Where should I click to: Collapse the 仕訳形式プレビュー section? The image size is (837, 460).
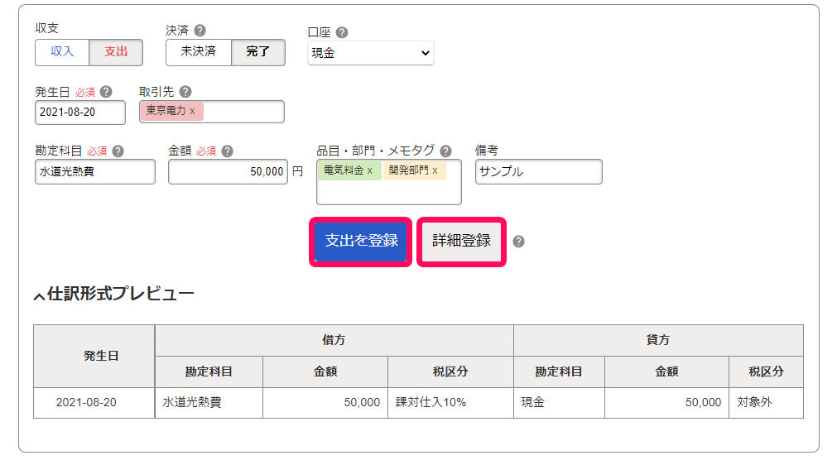pyautogui.click(x=113, y=294)
